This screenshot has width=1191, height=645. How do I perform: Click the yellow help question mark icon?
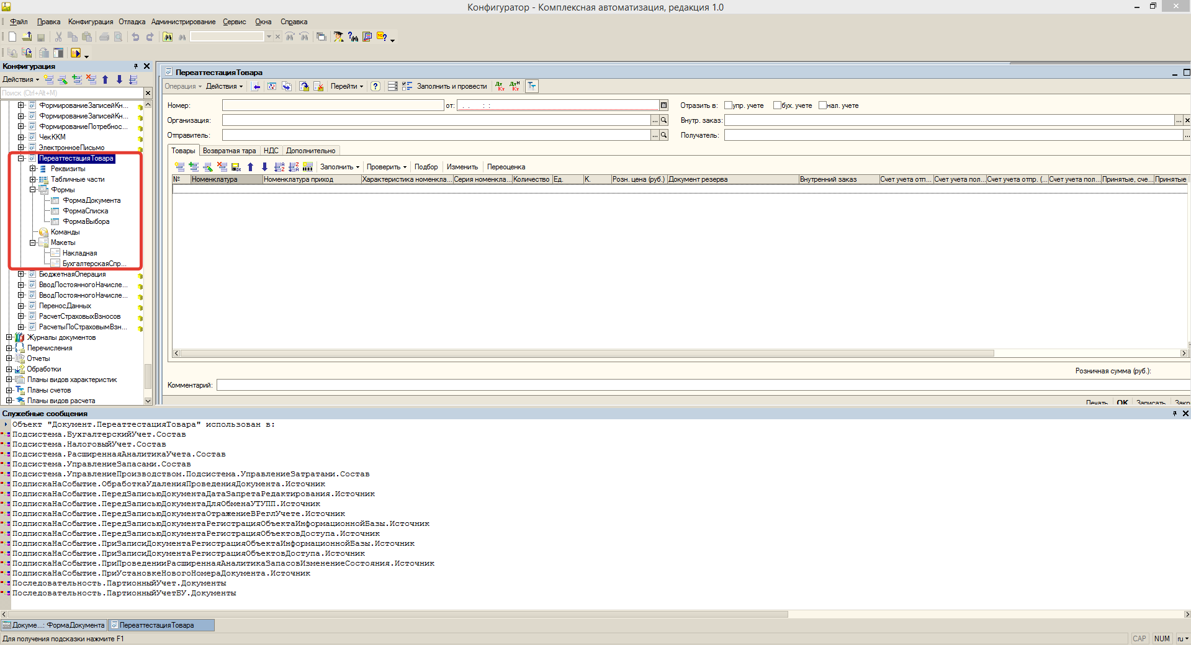pyautogui.click(x=382, y=37)
